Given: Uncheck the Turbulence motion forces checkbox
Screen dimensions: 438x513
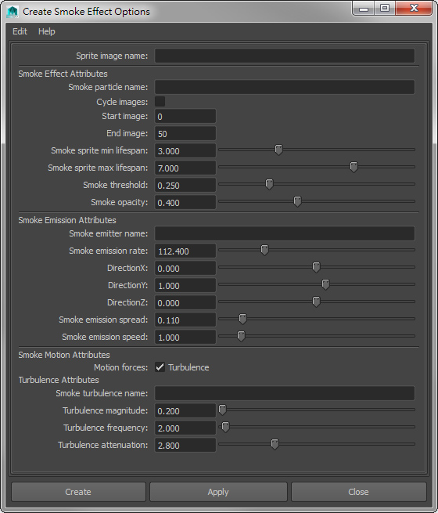Looking at the screenshot, I should click(160, 367).
